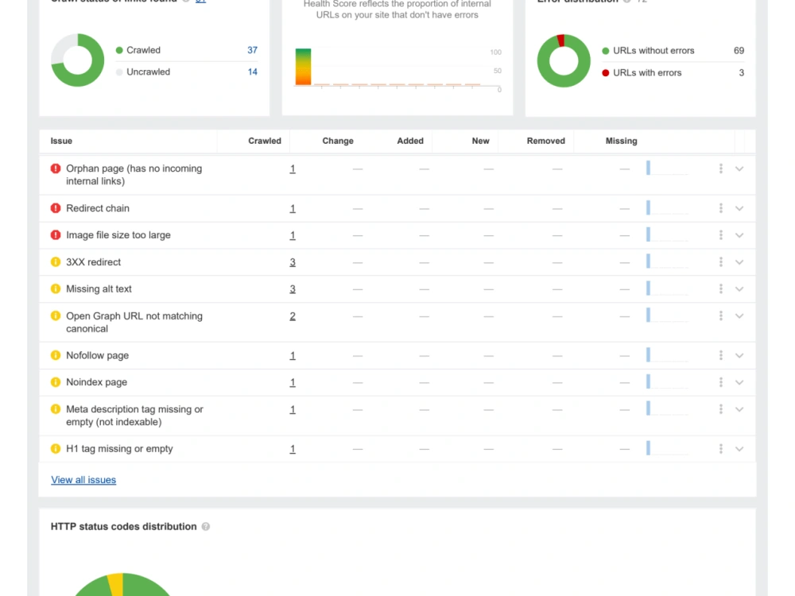Click the warning icon by Open Graph URL issue
Screen dimensions: 795x596
56,315
